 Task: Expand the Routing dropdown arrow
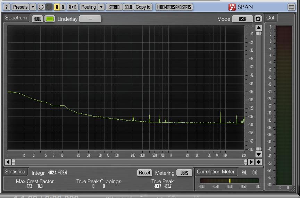(x=101, y=7)
